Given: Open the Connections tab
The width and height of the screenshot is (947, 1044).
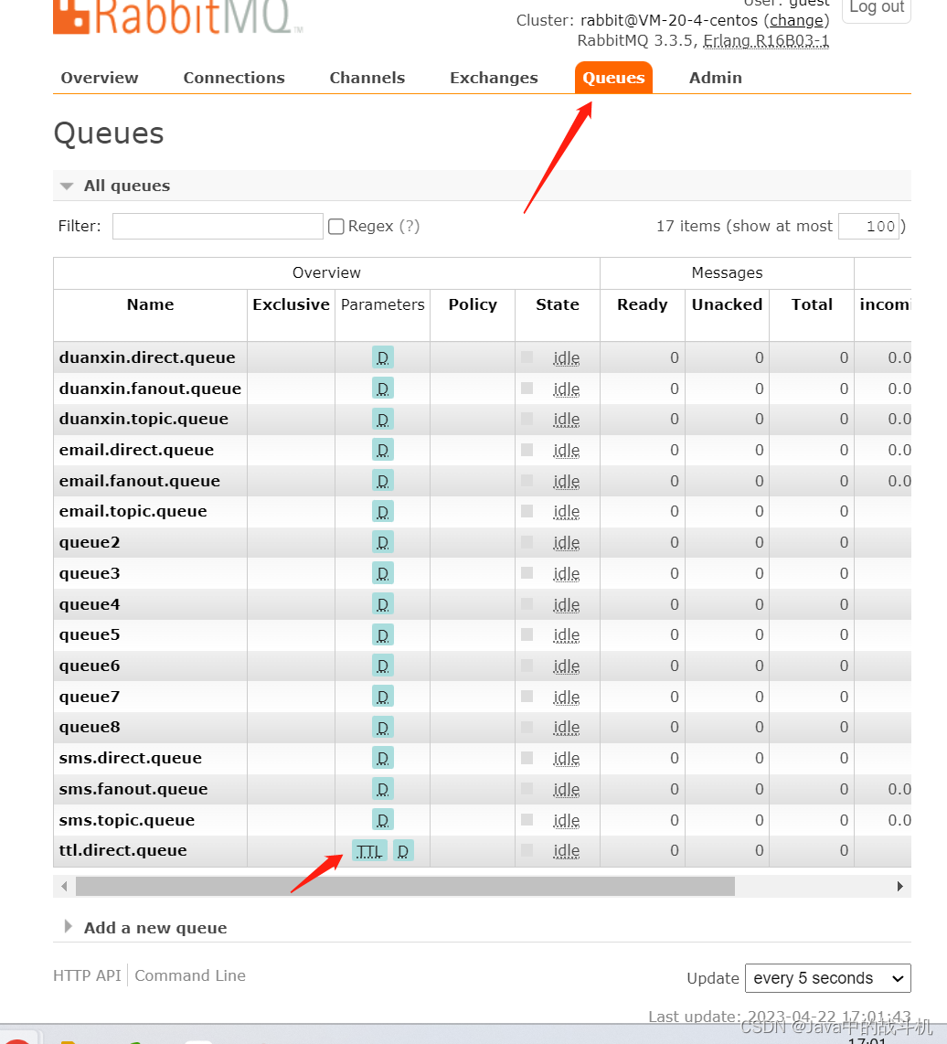Looking at the screenshot, I should [x=234, y=78].
